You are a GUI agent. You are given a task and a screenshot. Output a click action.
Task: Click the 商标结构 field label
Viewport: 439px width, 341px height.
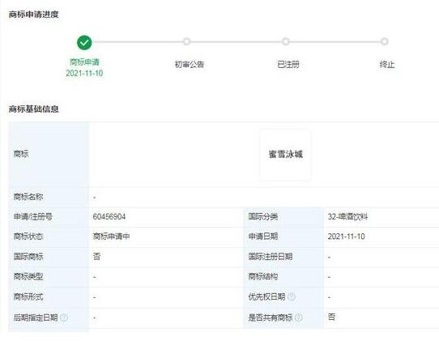263,277
